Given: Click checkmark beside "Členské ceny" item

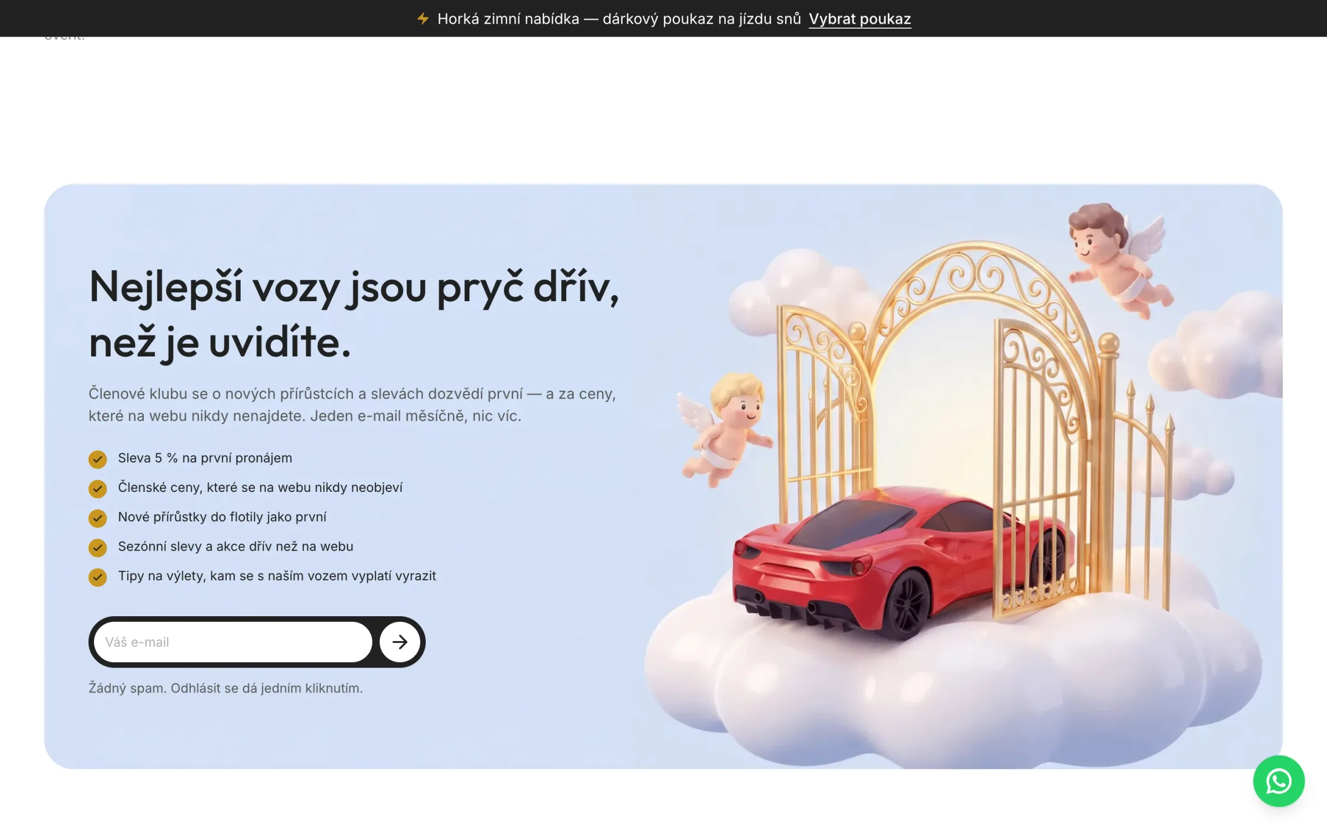Looking at the screenshot, I should coord(98,488).
